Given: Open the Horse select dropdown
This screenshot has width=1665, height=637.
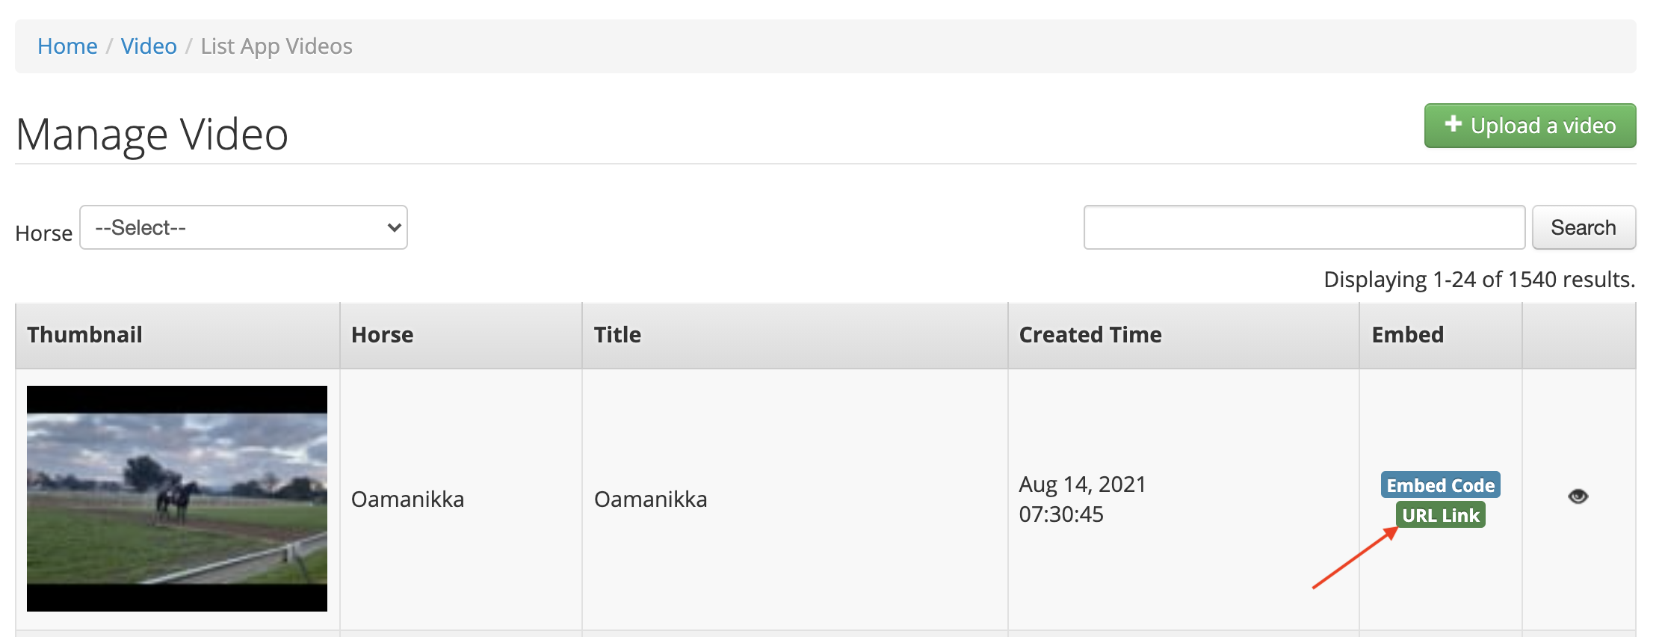Looking at the screenshot, I should [x=243, y=227].
